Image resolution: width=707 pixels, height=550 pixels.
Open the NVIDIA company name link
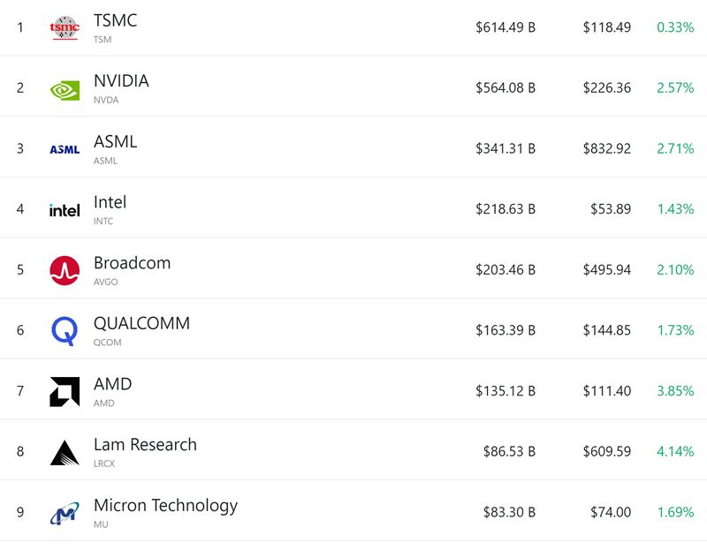tap(121, 81)
